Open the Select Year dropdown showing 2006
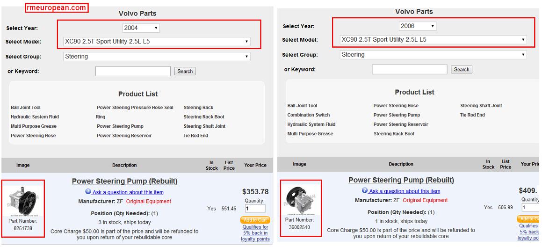542x247 pixels. pyautogui.click(x=418, y=26)
